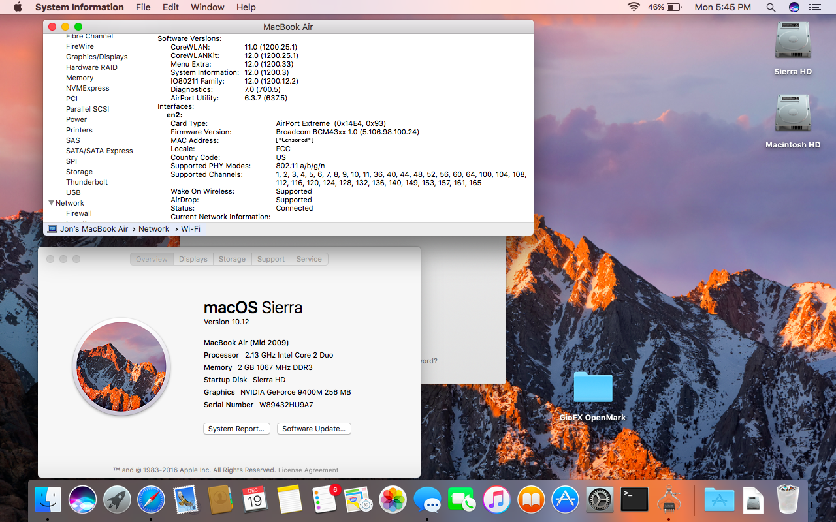
Task: Select Storage in the sidebar list
Action: tap(79, 172)
